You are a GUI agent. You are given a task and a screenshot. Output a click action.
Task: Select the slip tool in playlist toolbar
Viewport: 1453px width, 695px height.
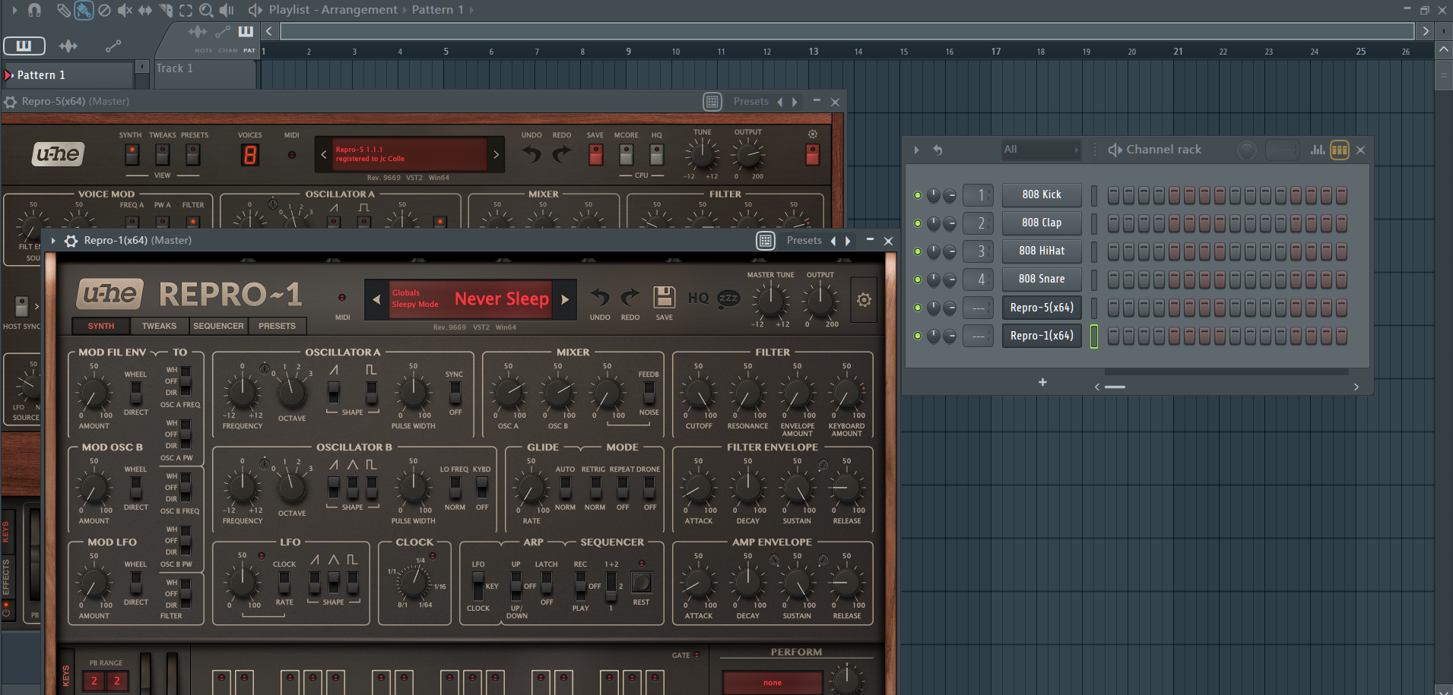point(144,10)
